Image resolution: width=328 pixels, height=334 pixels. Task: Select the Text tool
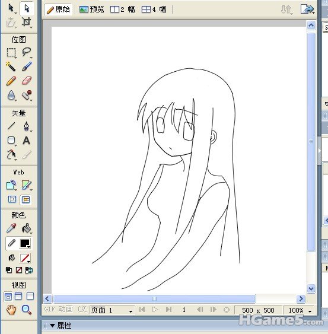(x=27, y=141)
